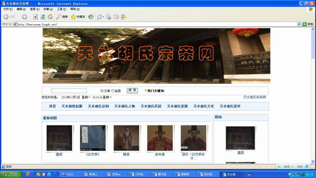316x178 pixels.
Task: Click the Print toolbar icon
Action: [109, 17]
